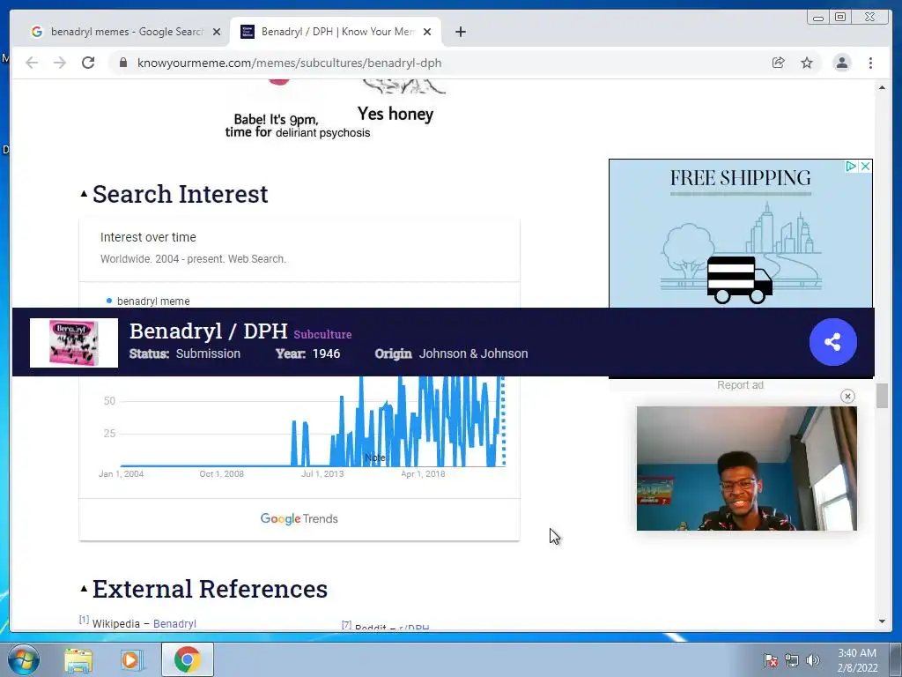
Task: Click the Action Center flag tray icon
Action: pyautogui.click(x=771, y=660)
